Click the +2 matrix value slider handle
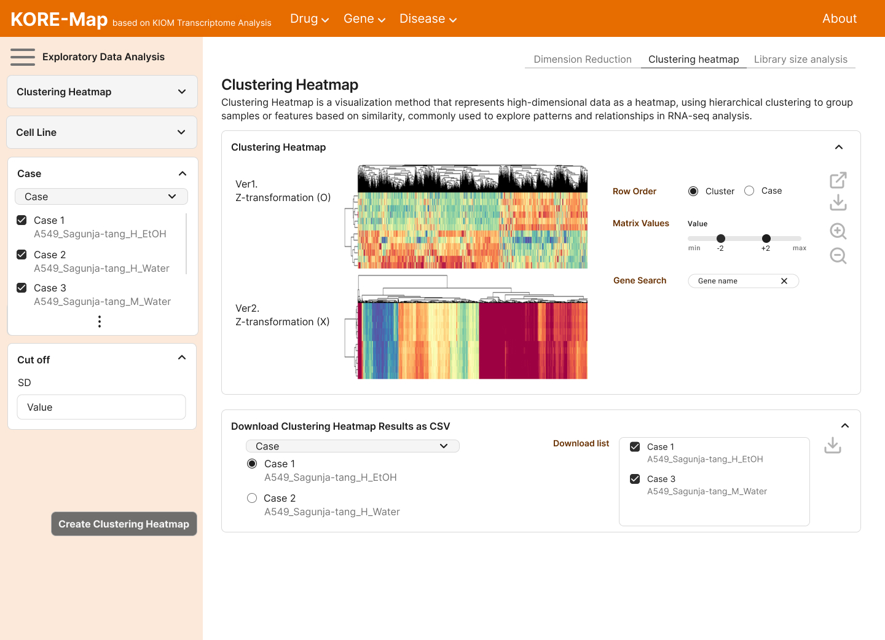This screenshot has width=885, height=640. pyautogui.click(x=766, y=239)
